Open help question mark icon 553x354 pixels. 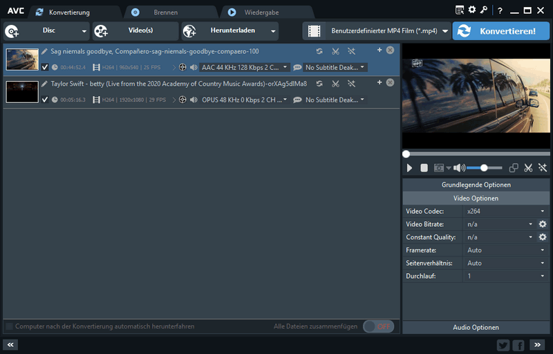500,10
